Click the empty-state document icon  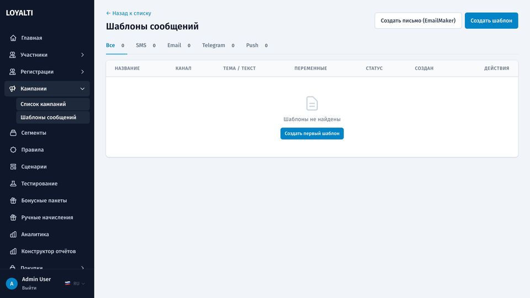312,103
